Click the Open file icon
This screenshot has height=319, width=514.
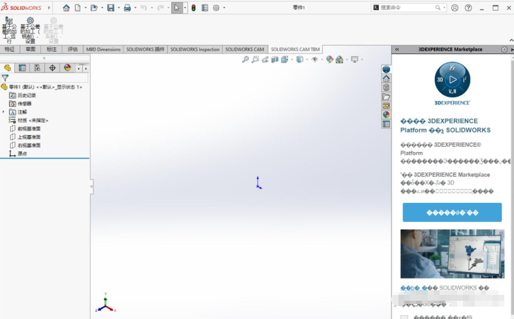pyautogui.click(x=94, y=8)
